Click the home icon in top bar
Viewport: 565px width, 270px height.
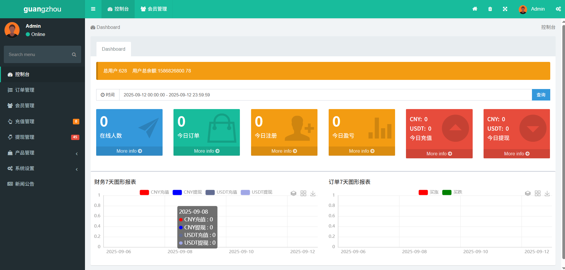475,9
